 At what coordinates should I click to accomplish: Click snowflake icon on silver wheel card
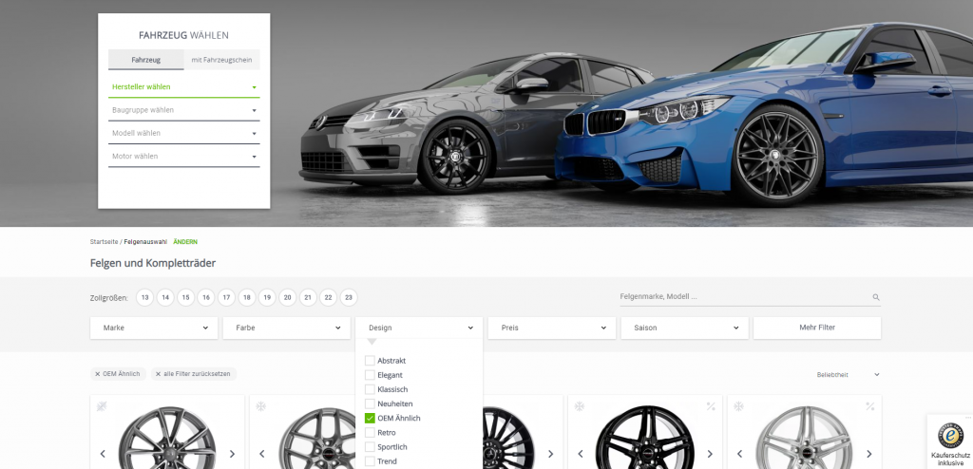click(738, 405)
